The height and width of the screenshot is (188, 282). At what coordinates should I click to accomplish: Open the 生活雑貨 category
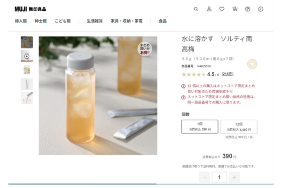[x=94, y=21]
